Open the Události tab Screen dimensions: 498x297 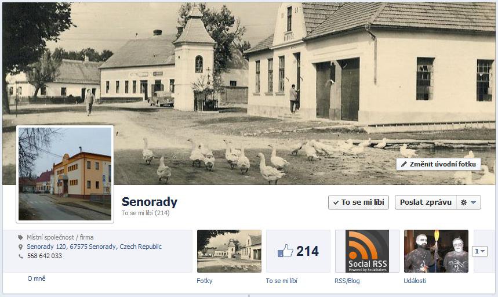pyautogui.click(x=415, y=281)
